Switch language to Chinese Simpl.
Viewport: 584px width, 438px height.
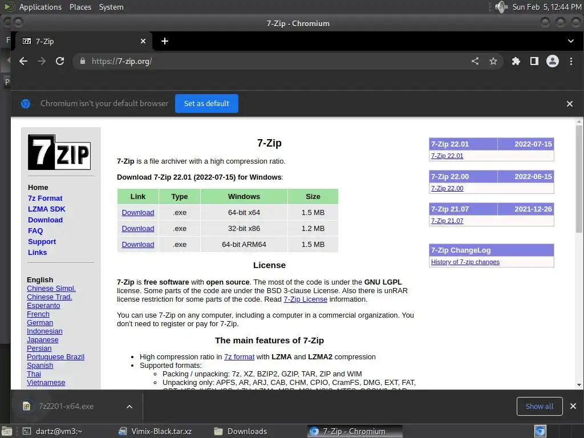[x=51, y=288]
